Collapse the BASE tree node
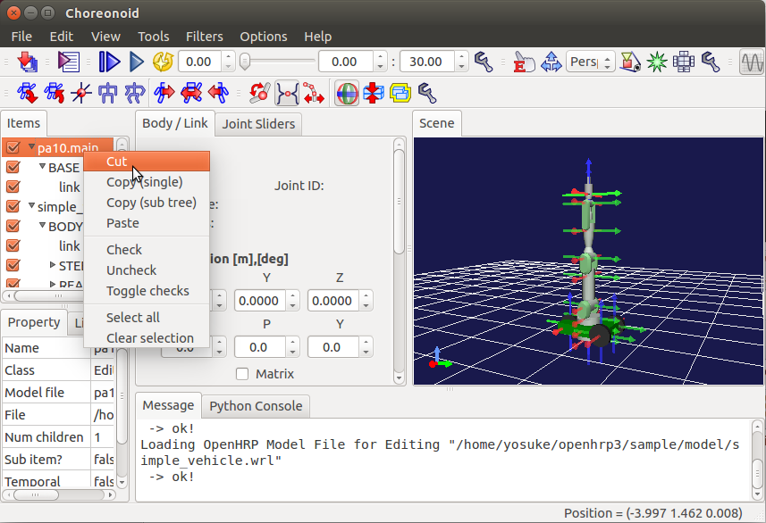Viewport: 766px width, 523px height. pos(43,166)
